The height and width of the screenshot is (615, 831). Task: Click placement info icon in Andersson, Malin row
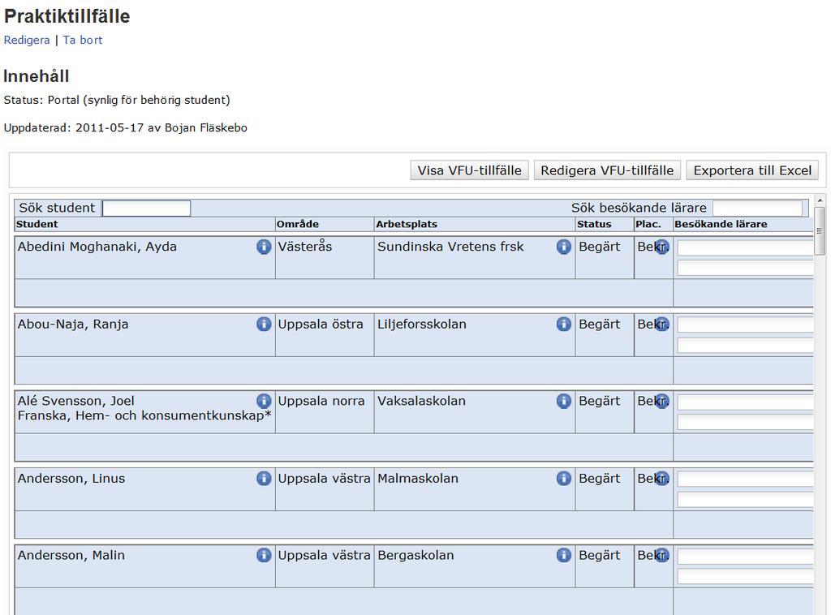(662, 555)
